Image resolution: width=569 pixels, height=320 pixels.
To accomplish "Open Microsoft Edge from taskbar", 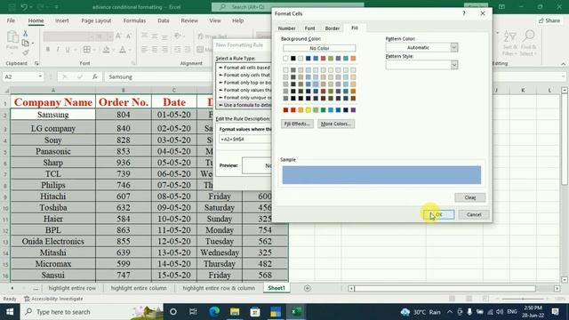I will pyautogui.click(x=214, y=312).
